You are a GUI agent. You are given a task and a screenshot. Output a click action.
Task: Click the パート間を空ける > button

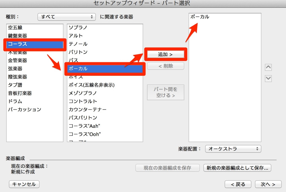click(166, 92)
